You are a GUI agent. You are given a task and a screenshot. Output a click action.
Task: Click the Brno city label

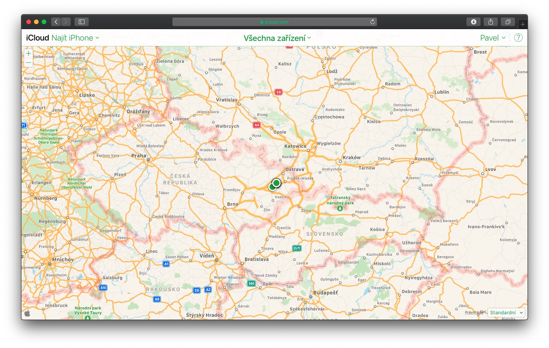click(232, 204)
